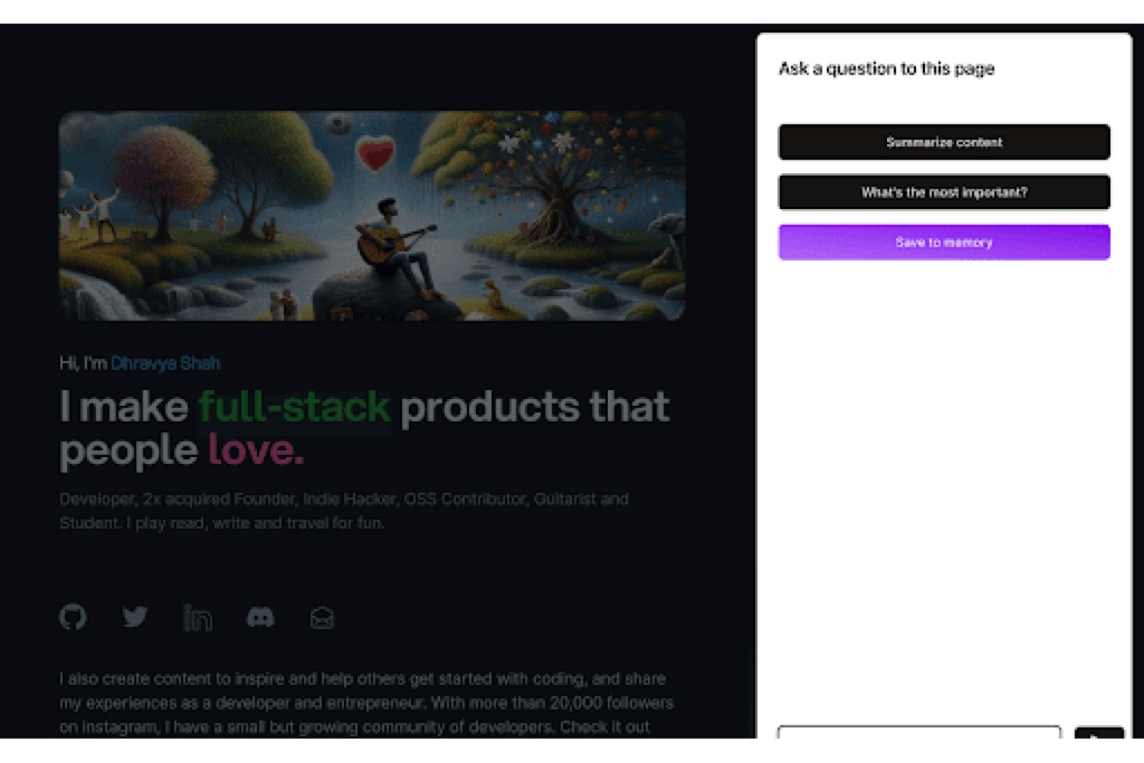Click the purple Save to memory button

(944, 243)
